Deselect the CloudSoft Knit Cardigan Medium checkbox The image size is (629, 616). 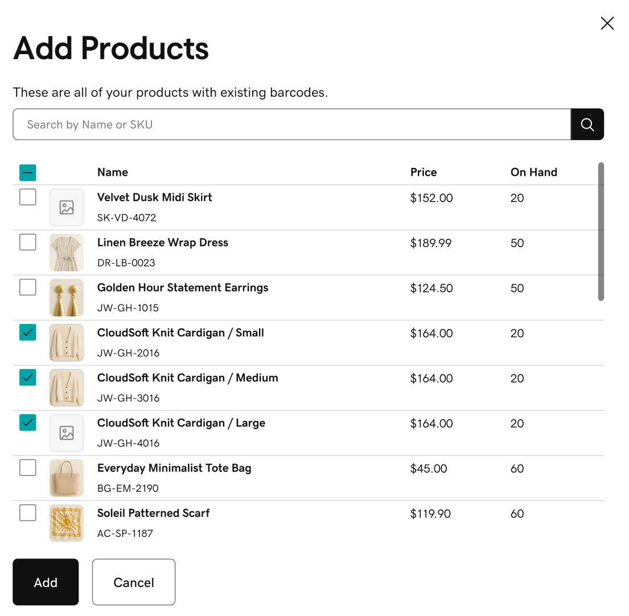(28, 377)
